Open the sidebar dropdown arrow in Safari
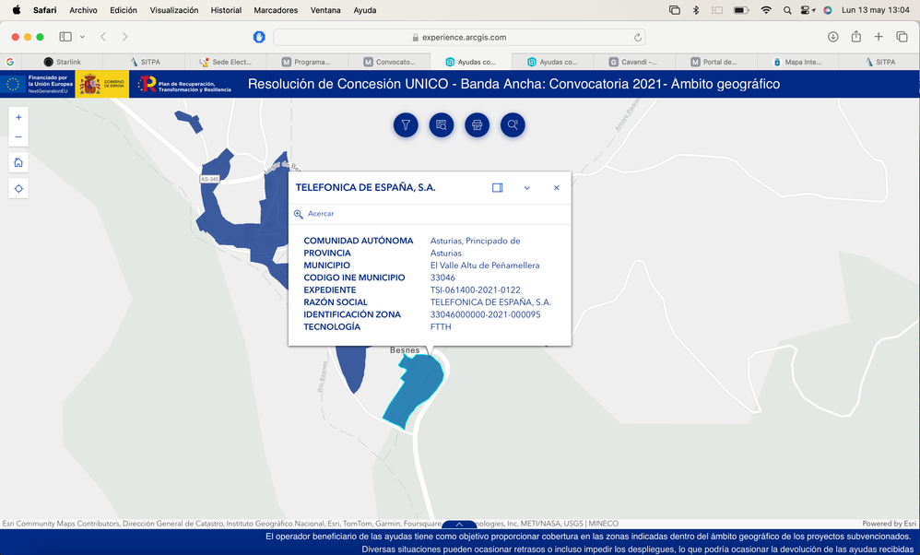Viewport: 920px width, 555px height. pos(83,37)
